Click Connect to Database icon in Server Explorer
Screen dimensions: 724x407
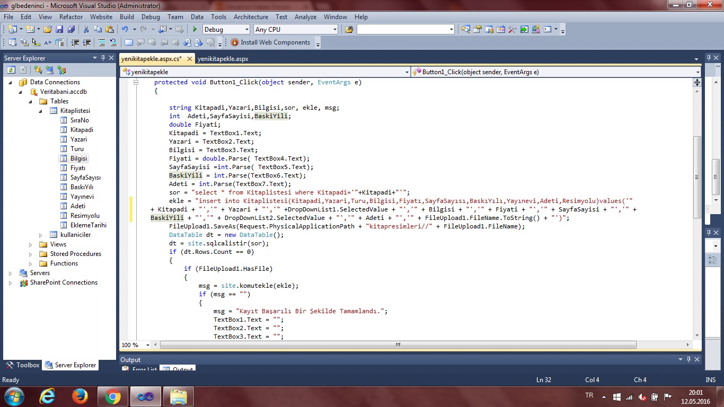[38, 69]
